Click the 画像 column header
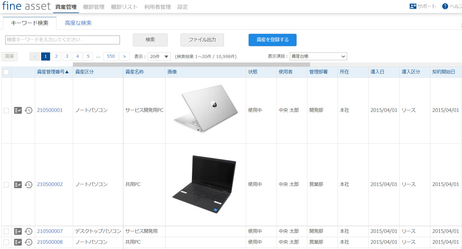This screenshot has width=462, height=249. (x=172, y=72)
